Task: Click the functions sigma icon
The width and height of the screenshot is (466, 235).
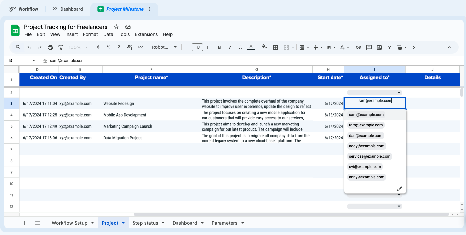Action: coord(414,47)
